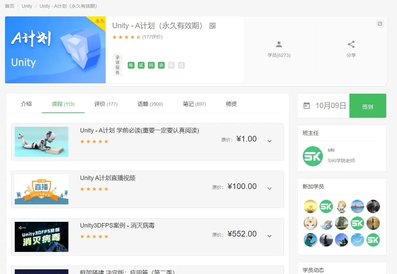Image resolution: width=397 pixels, height=274 pixels.
Task: Click the ¥1.00 original price
Action: (x=246, y=139)
